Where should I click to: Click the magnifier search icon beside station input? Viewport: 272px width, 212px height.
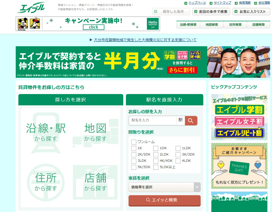191,120
